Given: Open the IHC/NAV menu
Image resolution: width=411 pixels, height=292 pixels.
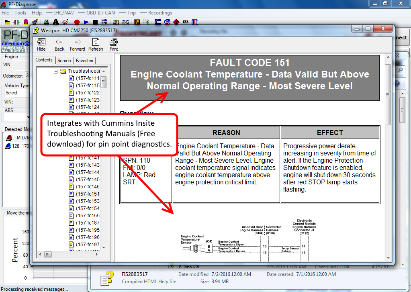Looking at the screenshot, I should [x=64, y=12].
